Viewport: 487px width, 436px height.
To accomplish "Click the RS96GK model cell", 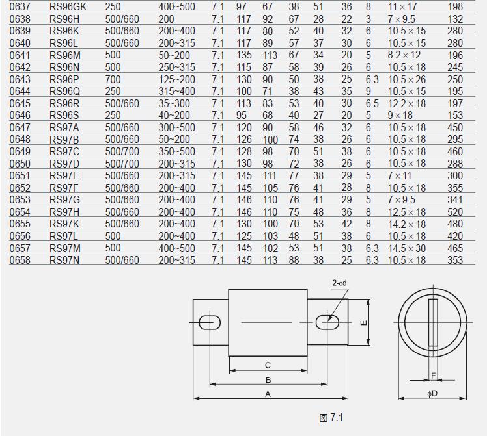I will coord(67,7).
